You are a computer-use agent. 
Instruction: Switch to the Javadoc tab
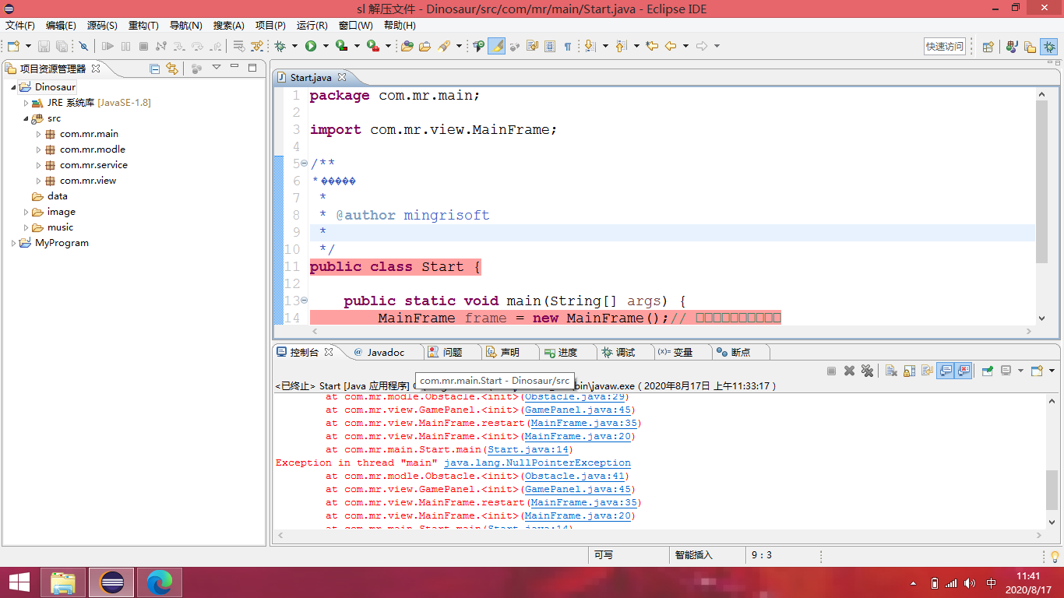[x=379, y=352]
